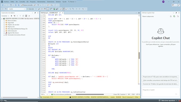Expand the Administración node
This screenshot has width=181, height=102.
pos(4,31)
